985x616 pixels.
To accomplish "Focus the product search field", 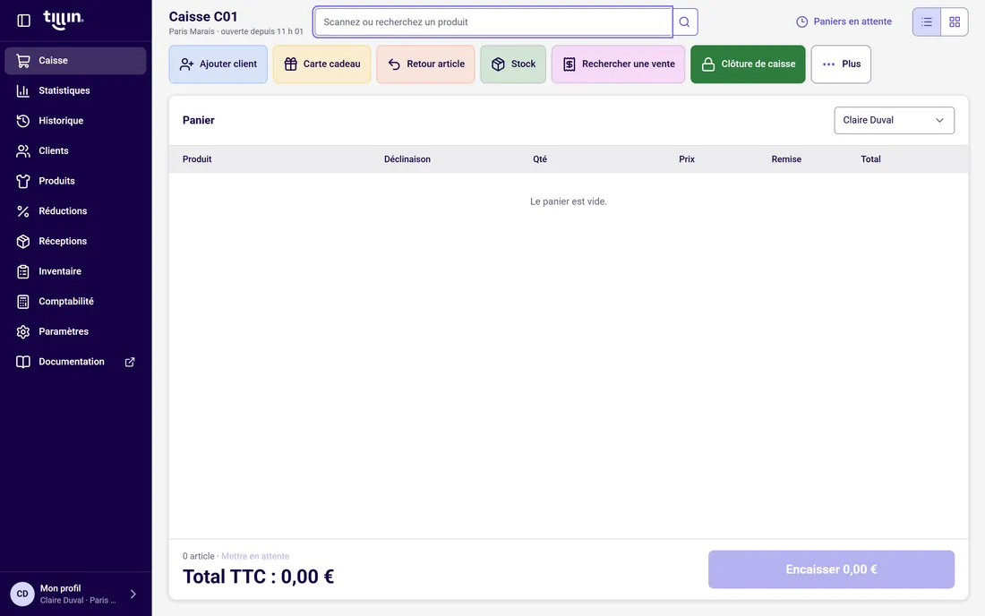I will point(493,22).
